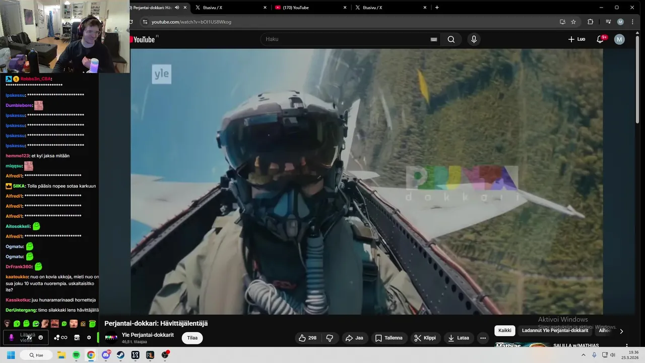Open the shop icon below chat
Image resolution: width=645 pixels, height=363 pixels.
tap(77, 337)
